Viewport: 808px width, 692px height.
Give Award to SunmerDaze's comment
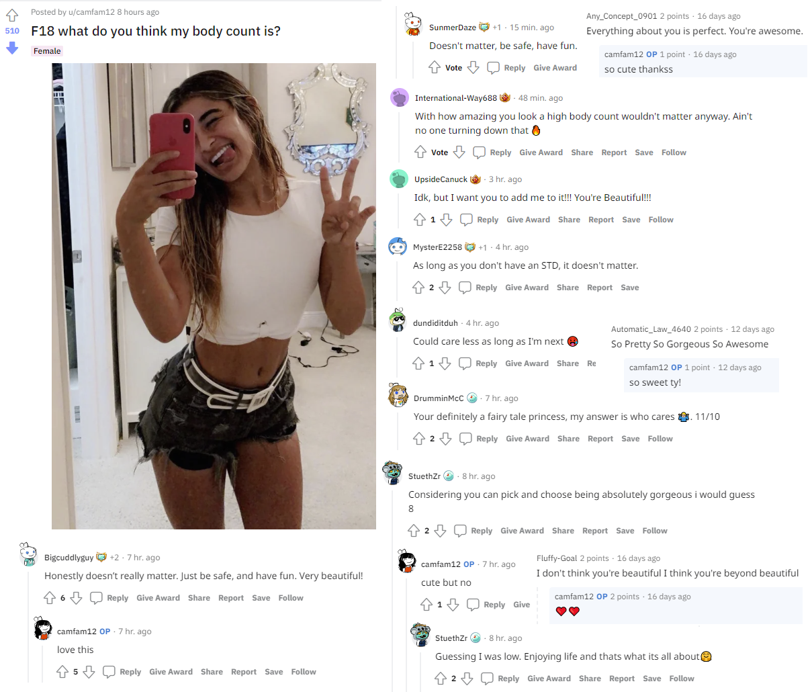pos(555,68)
